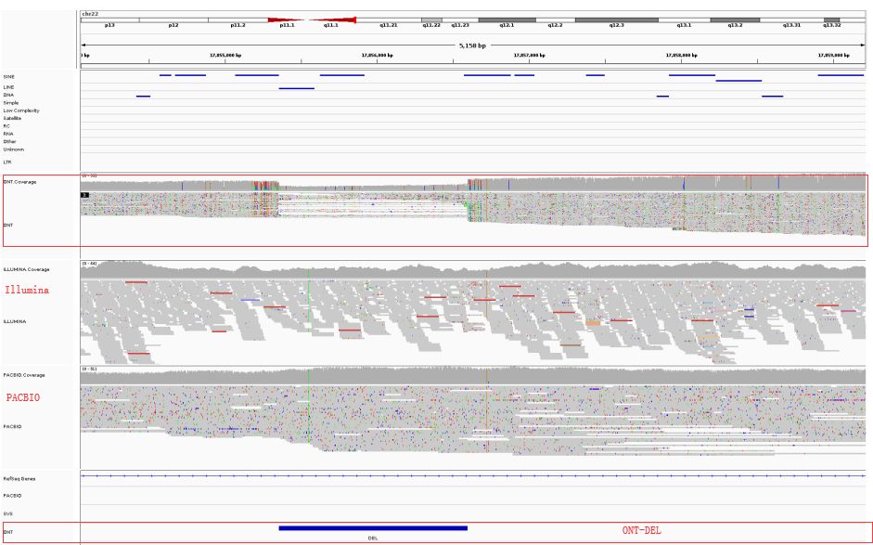
Task: Select the PACBIO Coverage track name
Action: [x=24, y=375]
